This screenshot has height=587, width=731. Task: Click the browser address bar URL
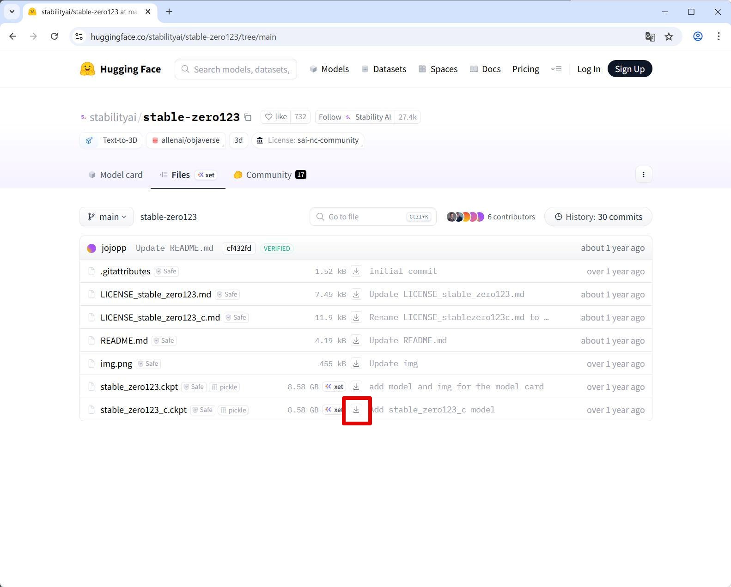183,36
